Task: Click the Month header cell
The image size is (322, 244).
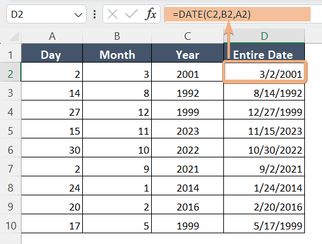Action: [117, 53]
